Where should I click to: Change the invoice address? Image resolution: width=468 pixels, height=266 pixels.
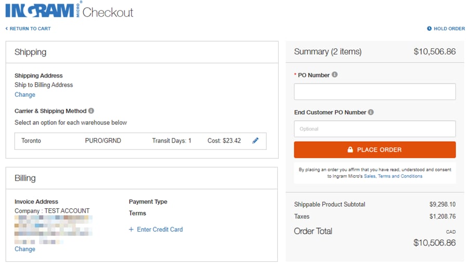pyautogui.click(x=25, y=249)
